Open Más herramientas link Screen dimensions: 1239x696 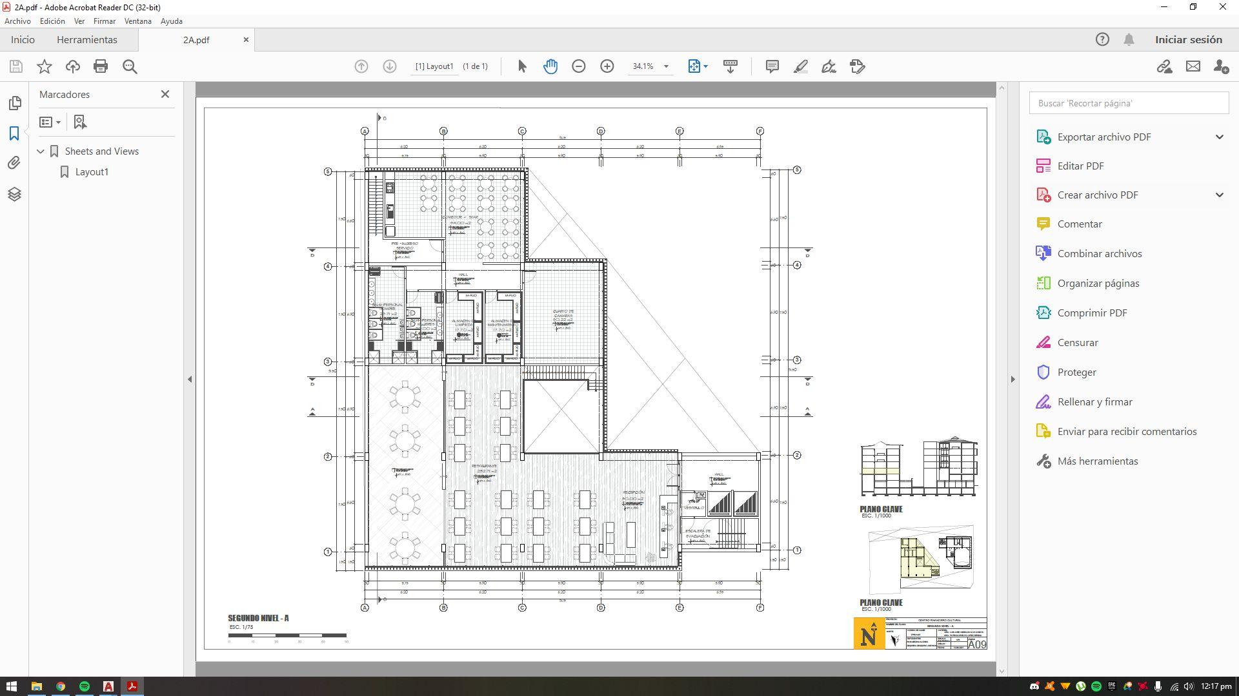point(1097,461)
